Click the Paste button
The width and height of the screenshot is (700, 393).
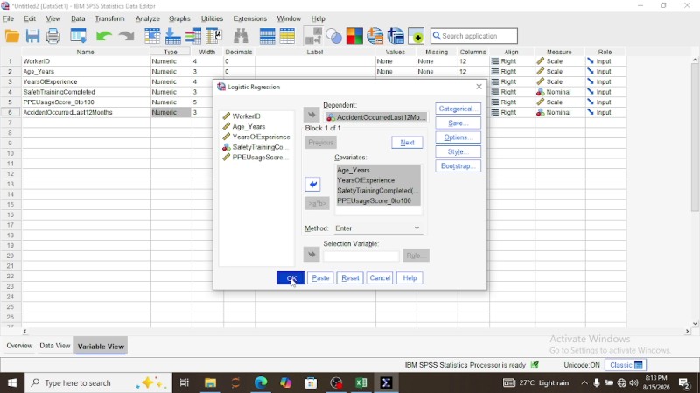(320, 277)
